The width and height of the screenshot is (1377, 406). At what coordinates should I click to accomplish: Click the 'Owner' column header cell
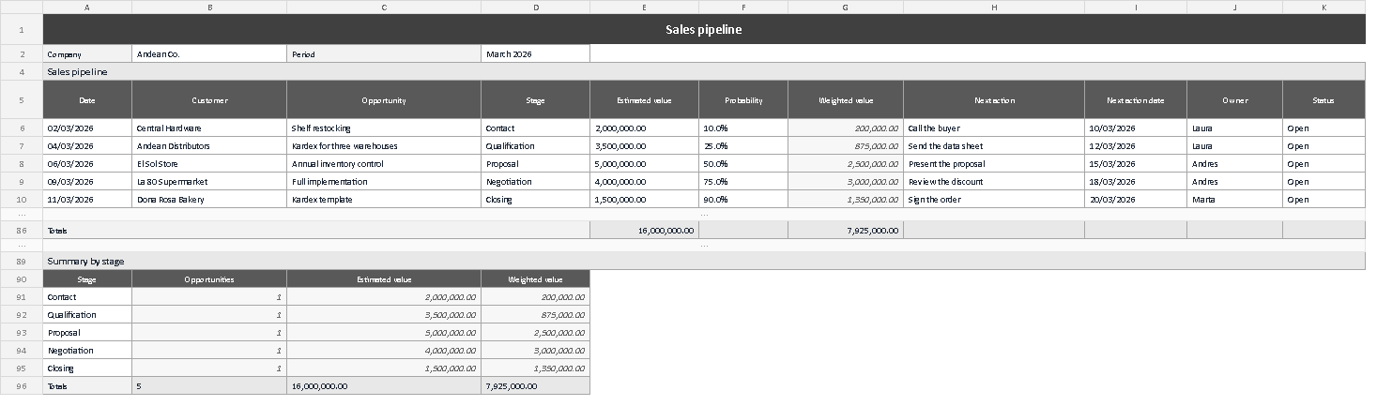tap(1235, 100)
